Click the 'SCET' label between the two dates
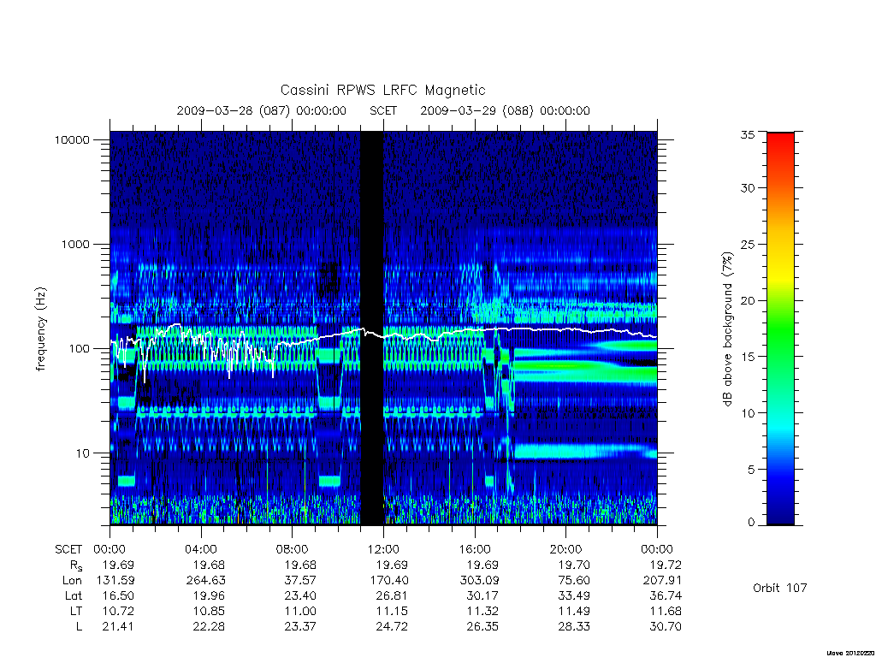 click(383, 110)
